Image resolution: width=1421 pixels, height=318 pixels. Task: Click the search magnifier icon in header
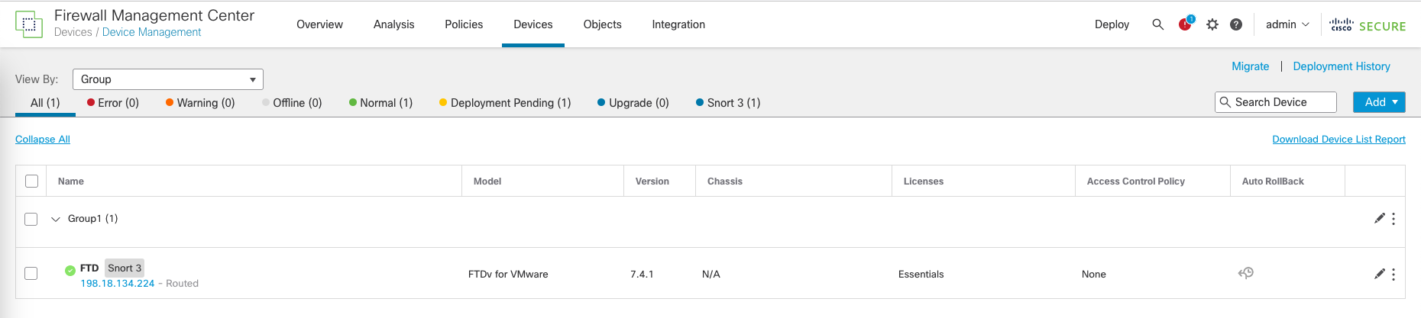[1157, 24]
